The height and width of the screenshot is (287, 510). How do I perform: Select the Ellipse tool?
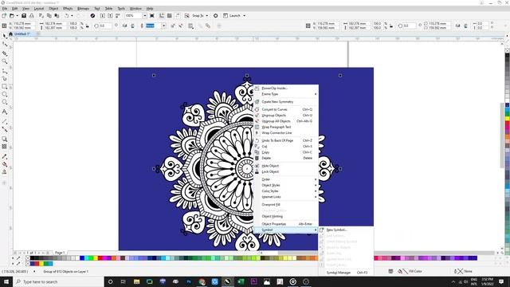pyautogui.click(x=5, y=94)
